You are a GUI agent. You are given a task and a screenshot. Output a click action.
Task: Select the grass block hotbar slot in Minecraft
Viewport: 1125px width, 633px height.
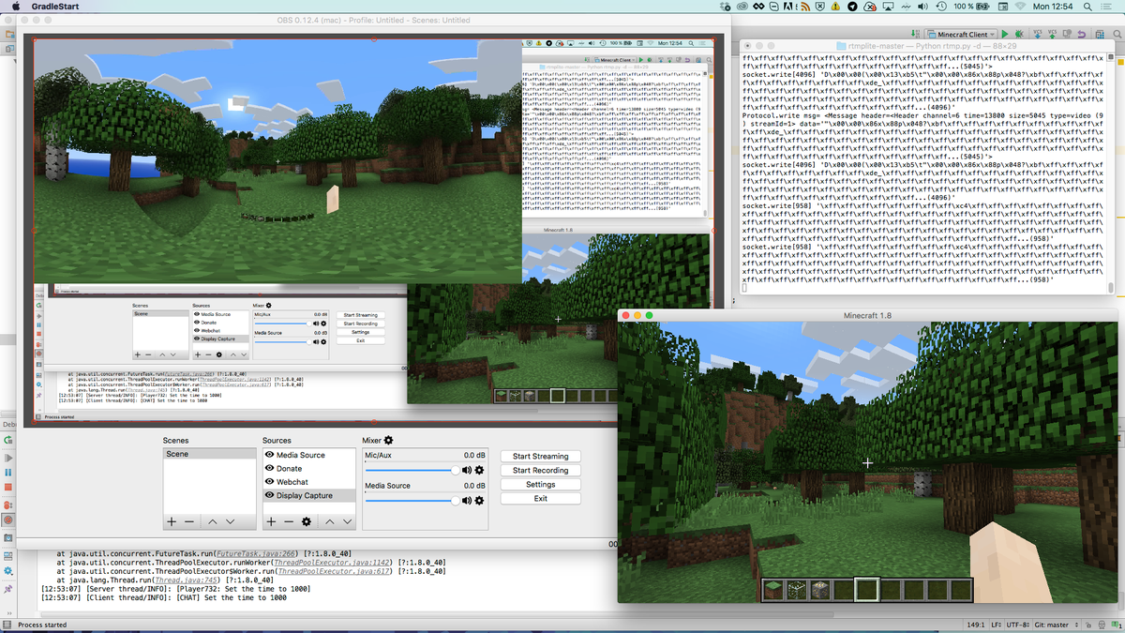[x=772, y=590]
